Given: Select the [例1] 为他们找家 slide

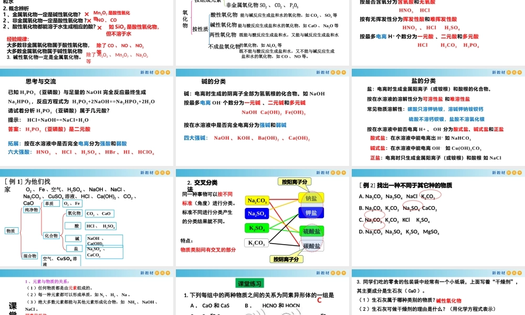Looking at the screenshot, I should [x=87, y=217].
